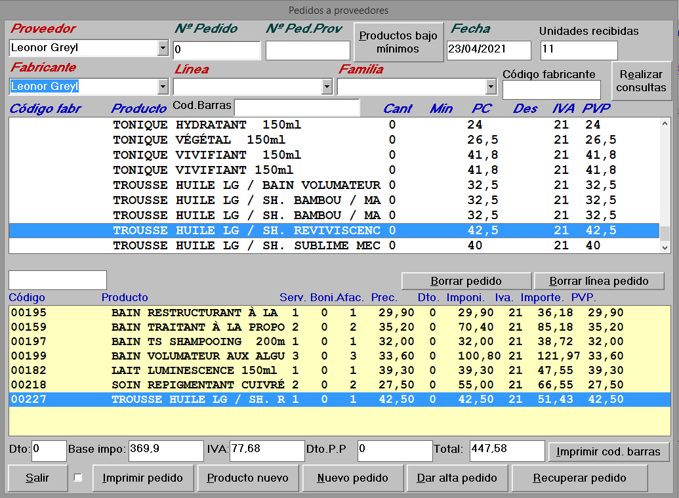Click Realizar consultas button
This screenshot has height=498, width=679.
coord(642,81)
